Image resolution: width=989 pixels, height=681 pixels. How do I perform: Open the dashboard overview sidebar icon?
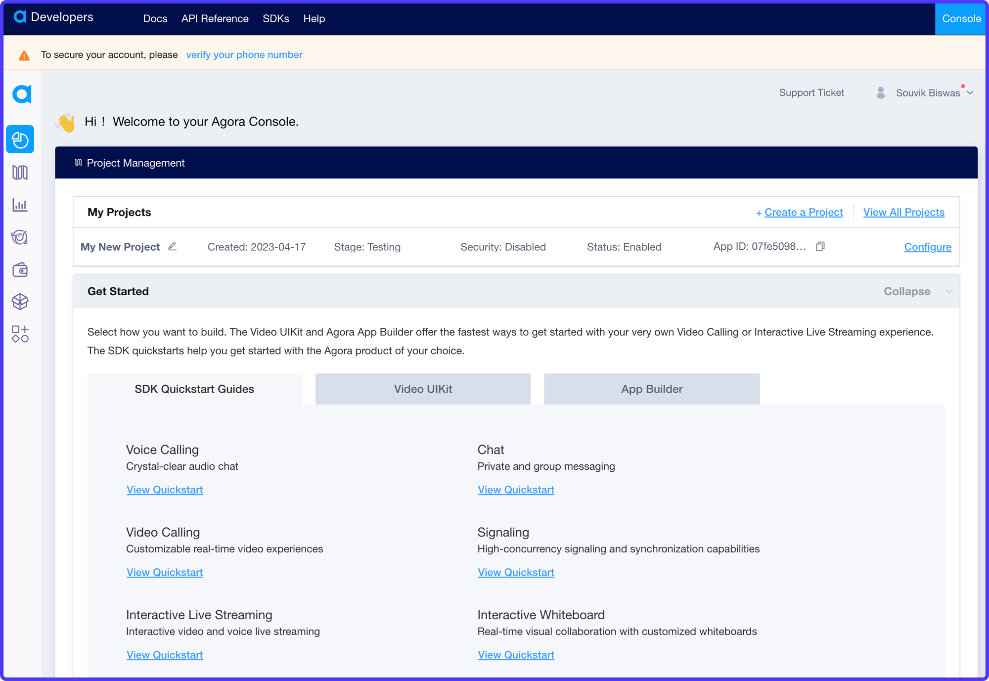[x=20, y=139]
